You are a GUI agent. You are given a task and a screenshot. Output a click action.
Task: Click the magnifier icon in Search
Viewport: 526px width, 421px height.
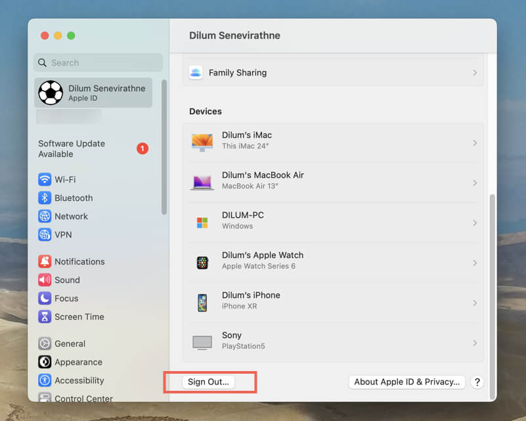pos(42,63)
